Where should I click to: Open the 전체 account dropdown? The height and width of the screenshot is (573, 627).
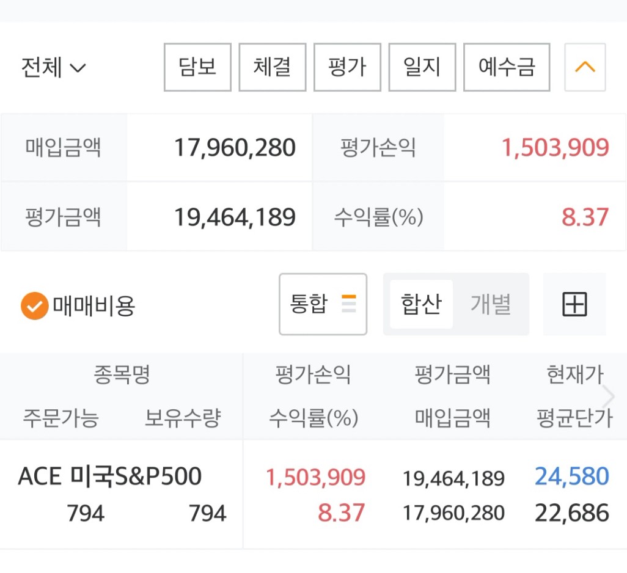click(x=54, y=67)
